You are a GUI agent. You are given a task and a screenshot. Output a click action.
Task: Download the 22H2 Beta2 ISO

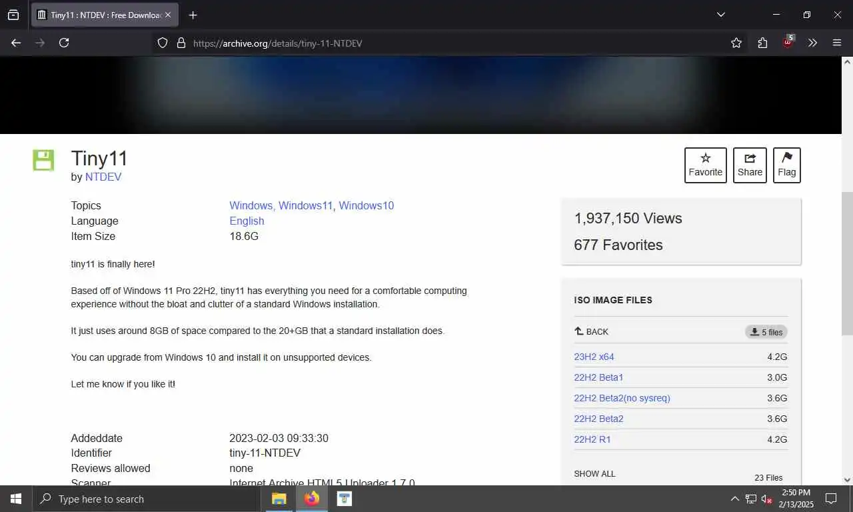[x=598, y=419]
